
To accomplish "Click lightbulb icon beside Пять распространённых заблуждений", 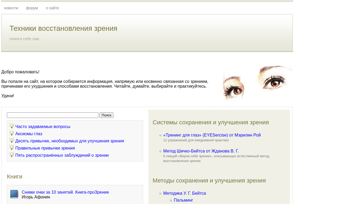I will pyautogui.click(x=12, y=155).
